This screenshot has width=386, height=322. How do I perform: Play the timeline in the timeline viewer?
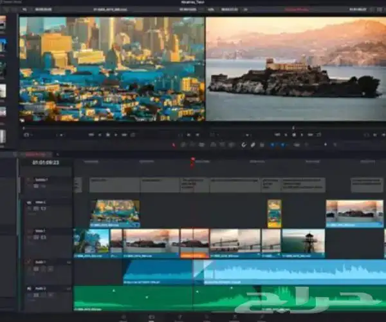[x=302, y=135]
